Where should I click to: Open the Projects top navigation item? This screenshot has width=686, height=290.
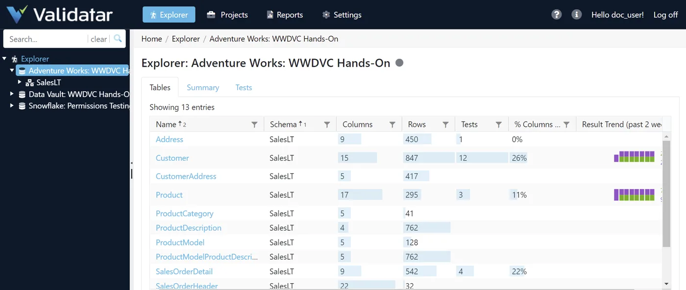click(x=227, y=15)
